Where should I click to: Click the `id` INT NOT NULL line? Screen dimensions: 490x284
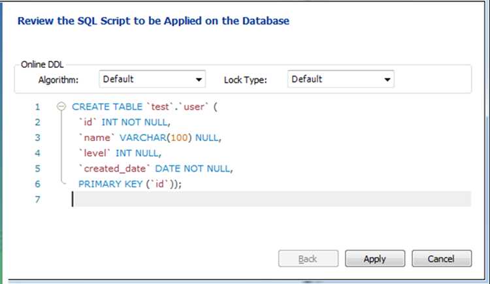124,122
